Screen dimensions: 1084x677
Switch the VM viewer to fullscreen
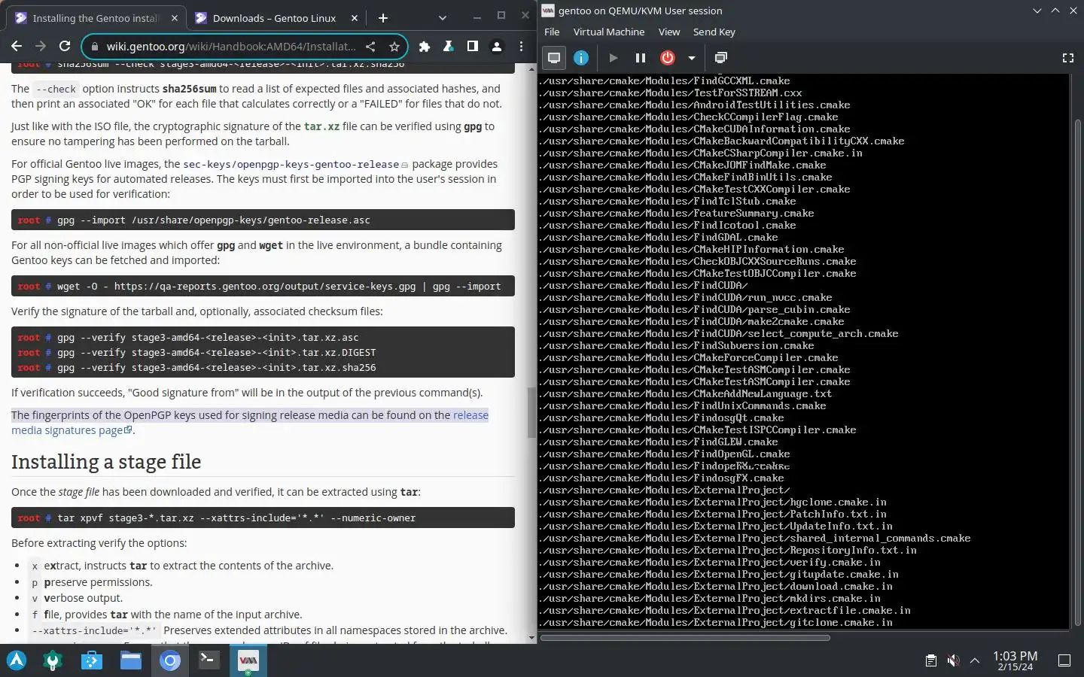pos(1067,58)
